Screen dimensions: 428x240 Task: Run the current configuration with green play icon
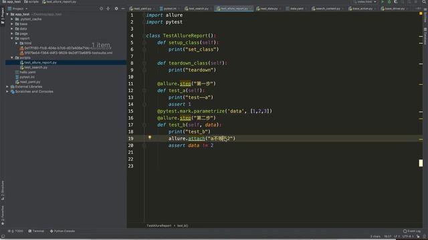[x=383, y=2]
